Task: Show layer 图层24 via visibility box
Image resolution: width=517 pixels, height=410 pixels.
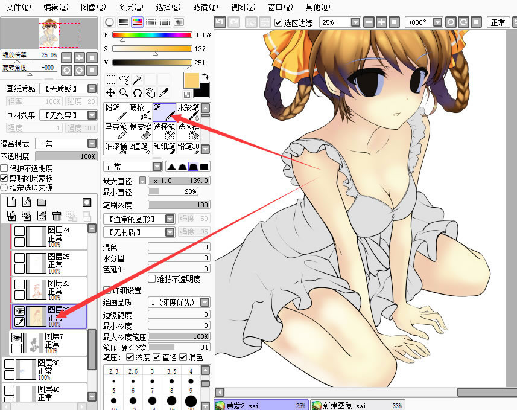Action: point(19,231)
